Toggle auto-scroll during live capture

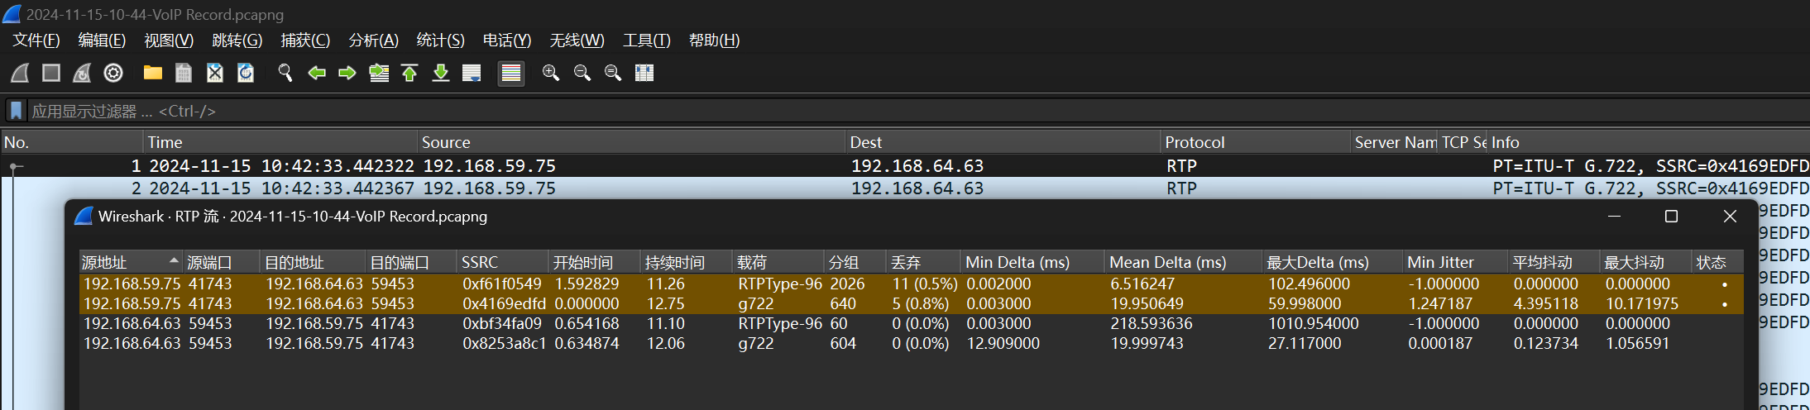(x=472, y=73)
